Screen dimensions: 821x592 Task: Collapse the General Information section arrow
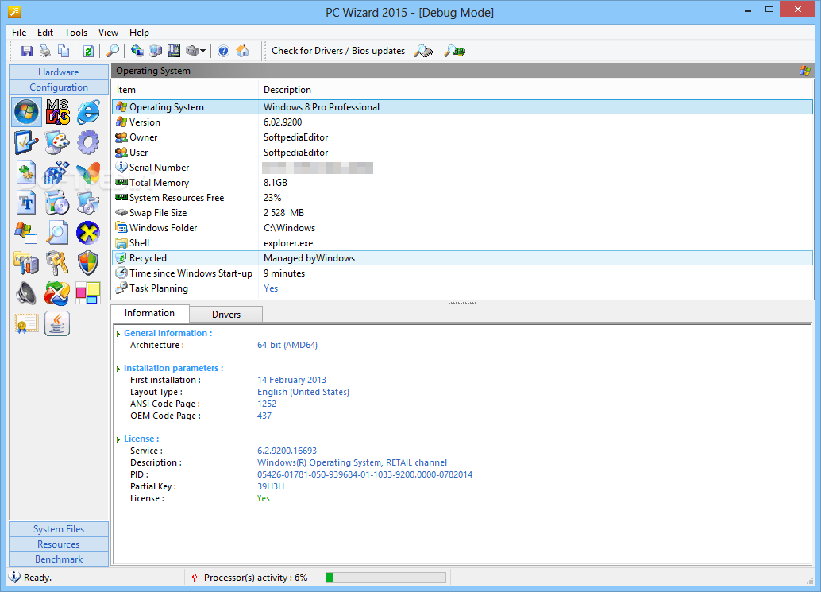point(118,334)
